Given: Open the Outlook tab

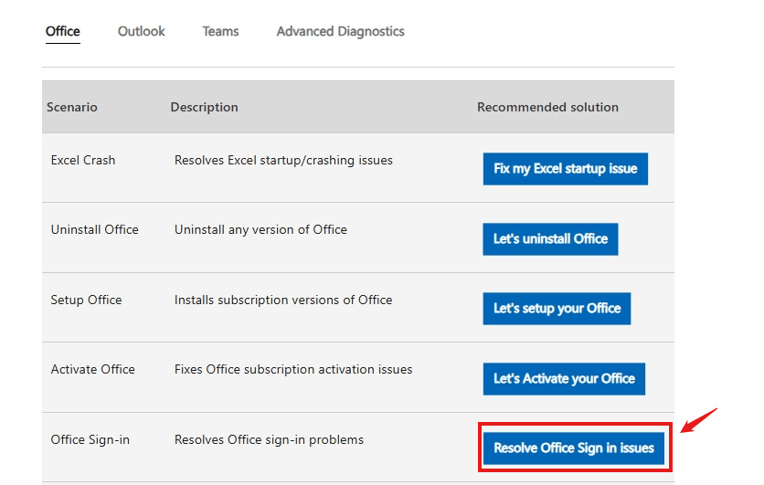Looking at the screenshot, I should pos(142,32).
